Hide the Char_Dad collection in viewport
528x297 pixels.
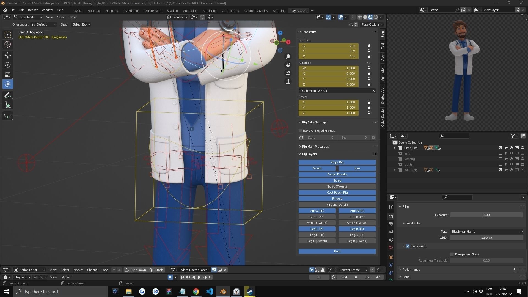point(511,148)
